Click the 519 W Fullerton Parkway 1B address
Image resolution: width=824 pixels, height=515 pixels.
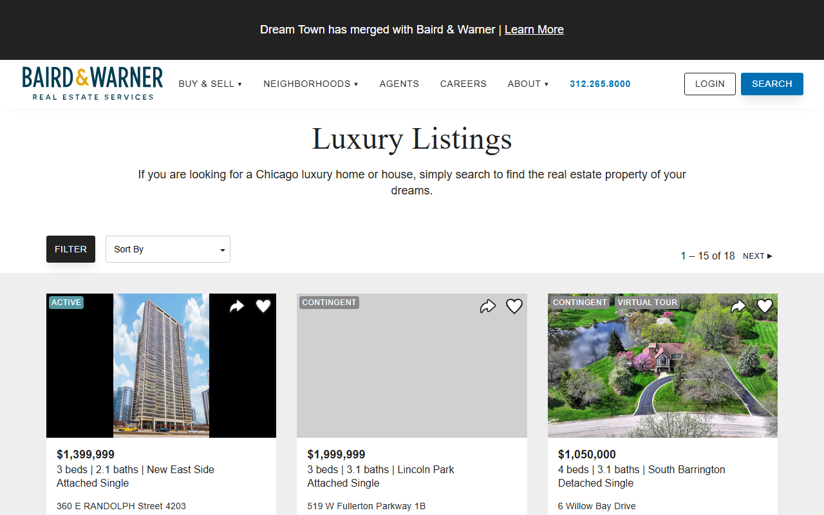pos(366,506)
